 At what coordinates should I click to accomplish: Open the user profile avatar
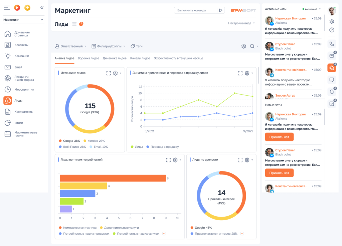coord(332,11)
